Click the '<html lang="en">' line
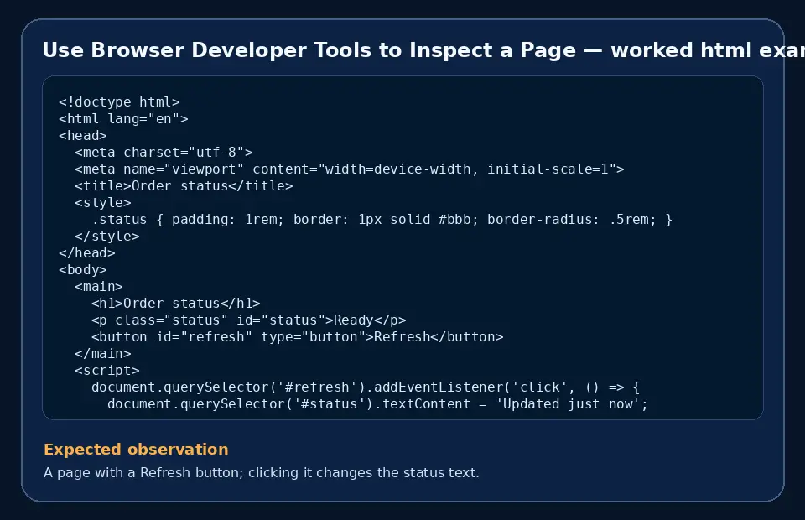 coord(123,118)
